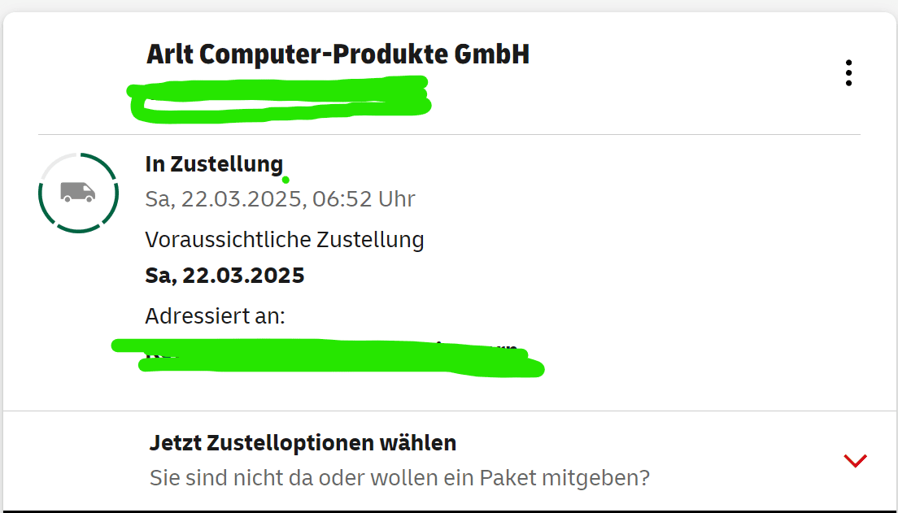Click the "Adressiert an:" label

[215, 315]
